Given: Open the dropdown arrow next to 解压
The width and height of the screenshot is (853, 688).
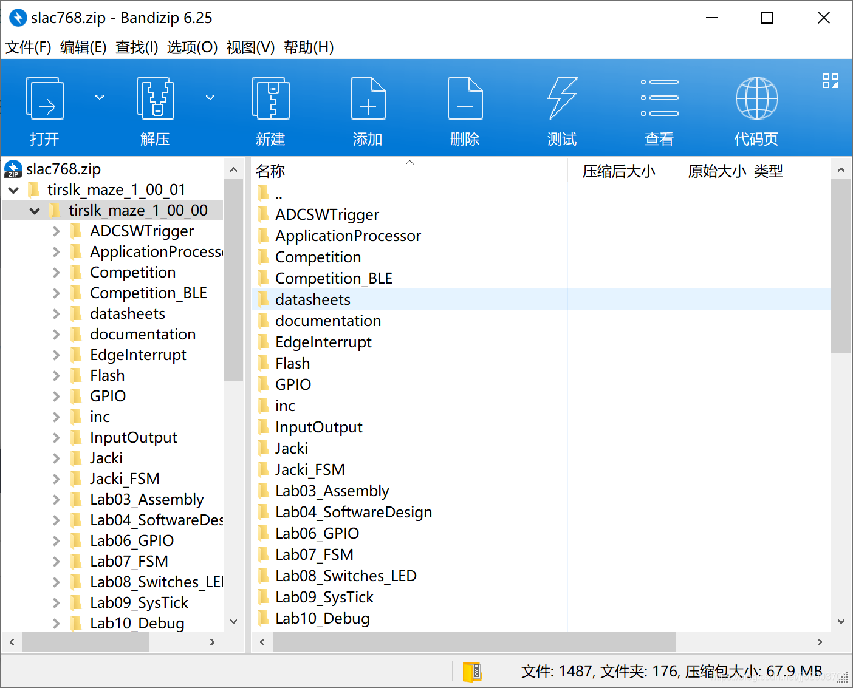Looking at the screenshot, I should point(210,97).
